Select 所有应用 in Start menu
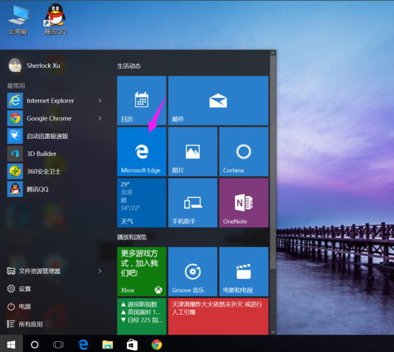The image size is (394, 352). [30, 324]
